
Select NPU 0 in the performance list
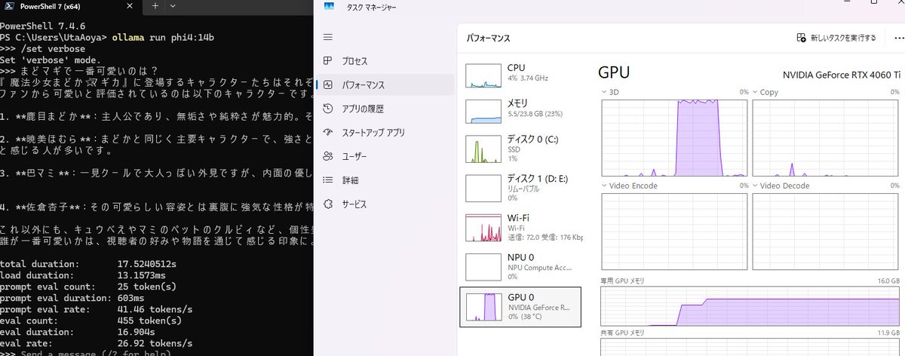click(520, 266)
